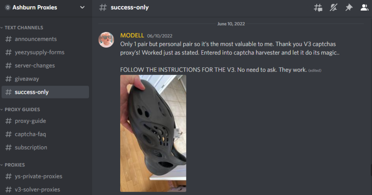This screenshot has width=372, height=195.
Task: Open the foam runner shoe image
Action: pos(153,133)
